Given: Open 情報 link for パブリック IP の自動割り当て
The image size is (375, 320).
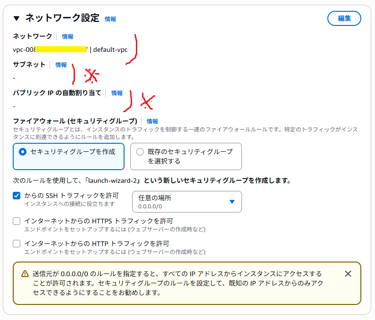Looking at the screenshot, I should tap(117, 93).
